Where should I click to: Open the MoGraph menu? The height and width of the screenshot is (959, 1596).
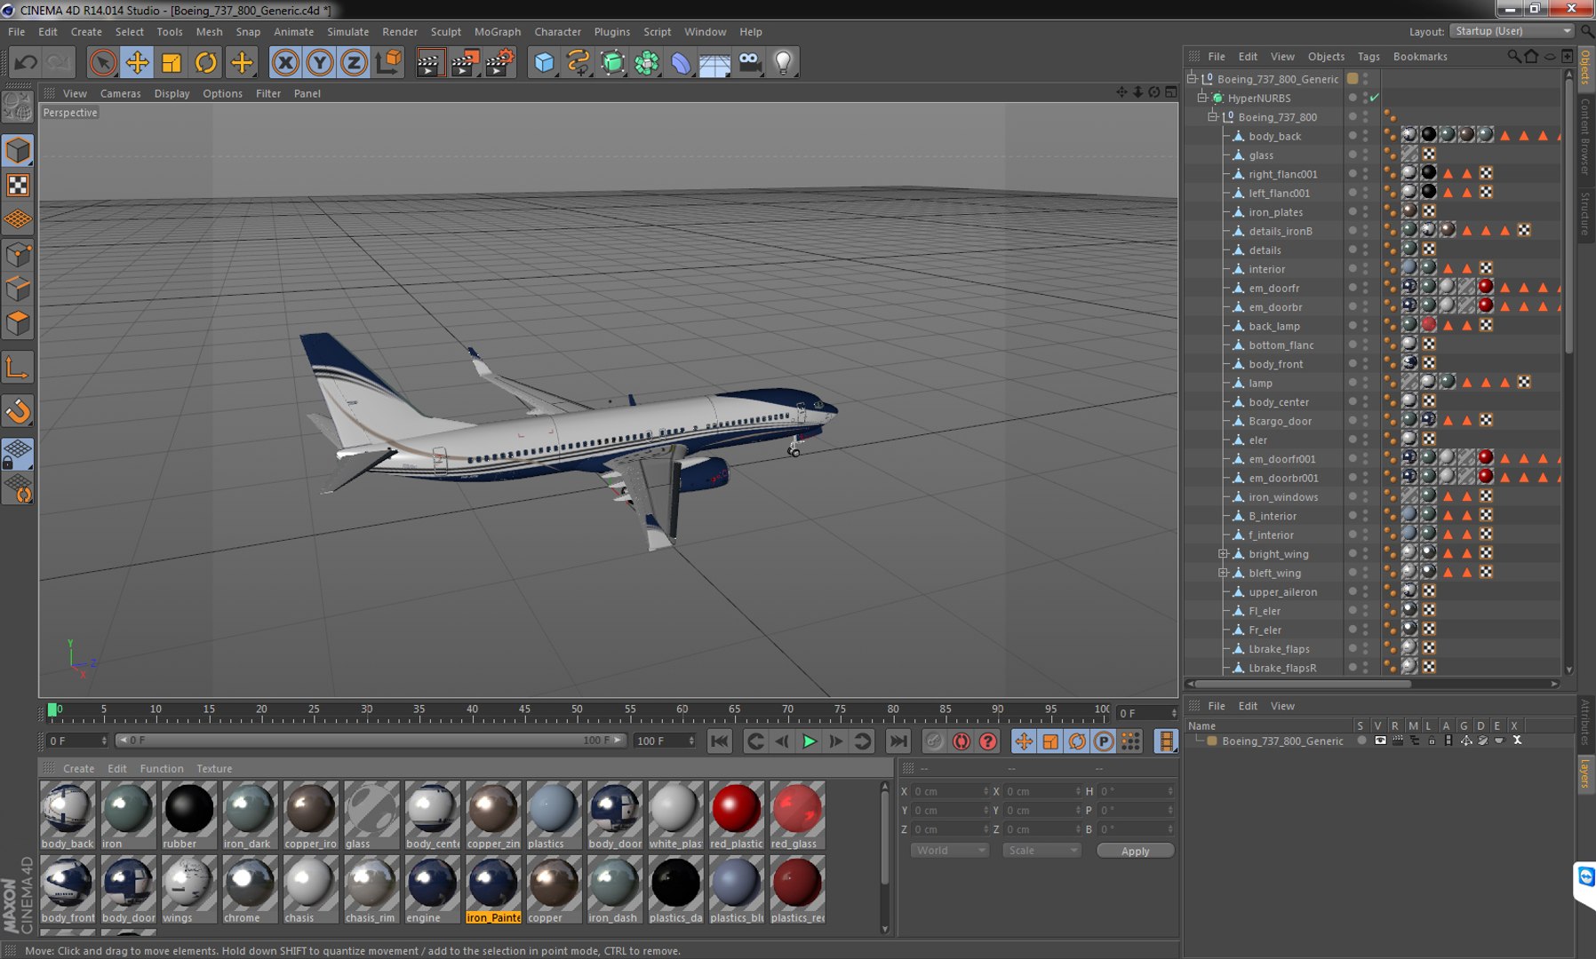tap(497, 31)
